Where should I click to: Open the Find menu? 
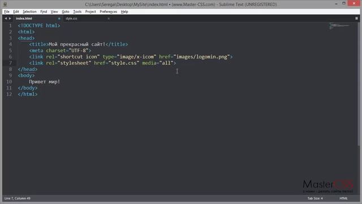click(44, 11)
